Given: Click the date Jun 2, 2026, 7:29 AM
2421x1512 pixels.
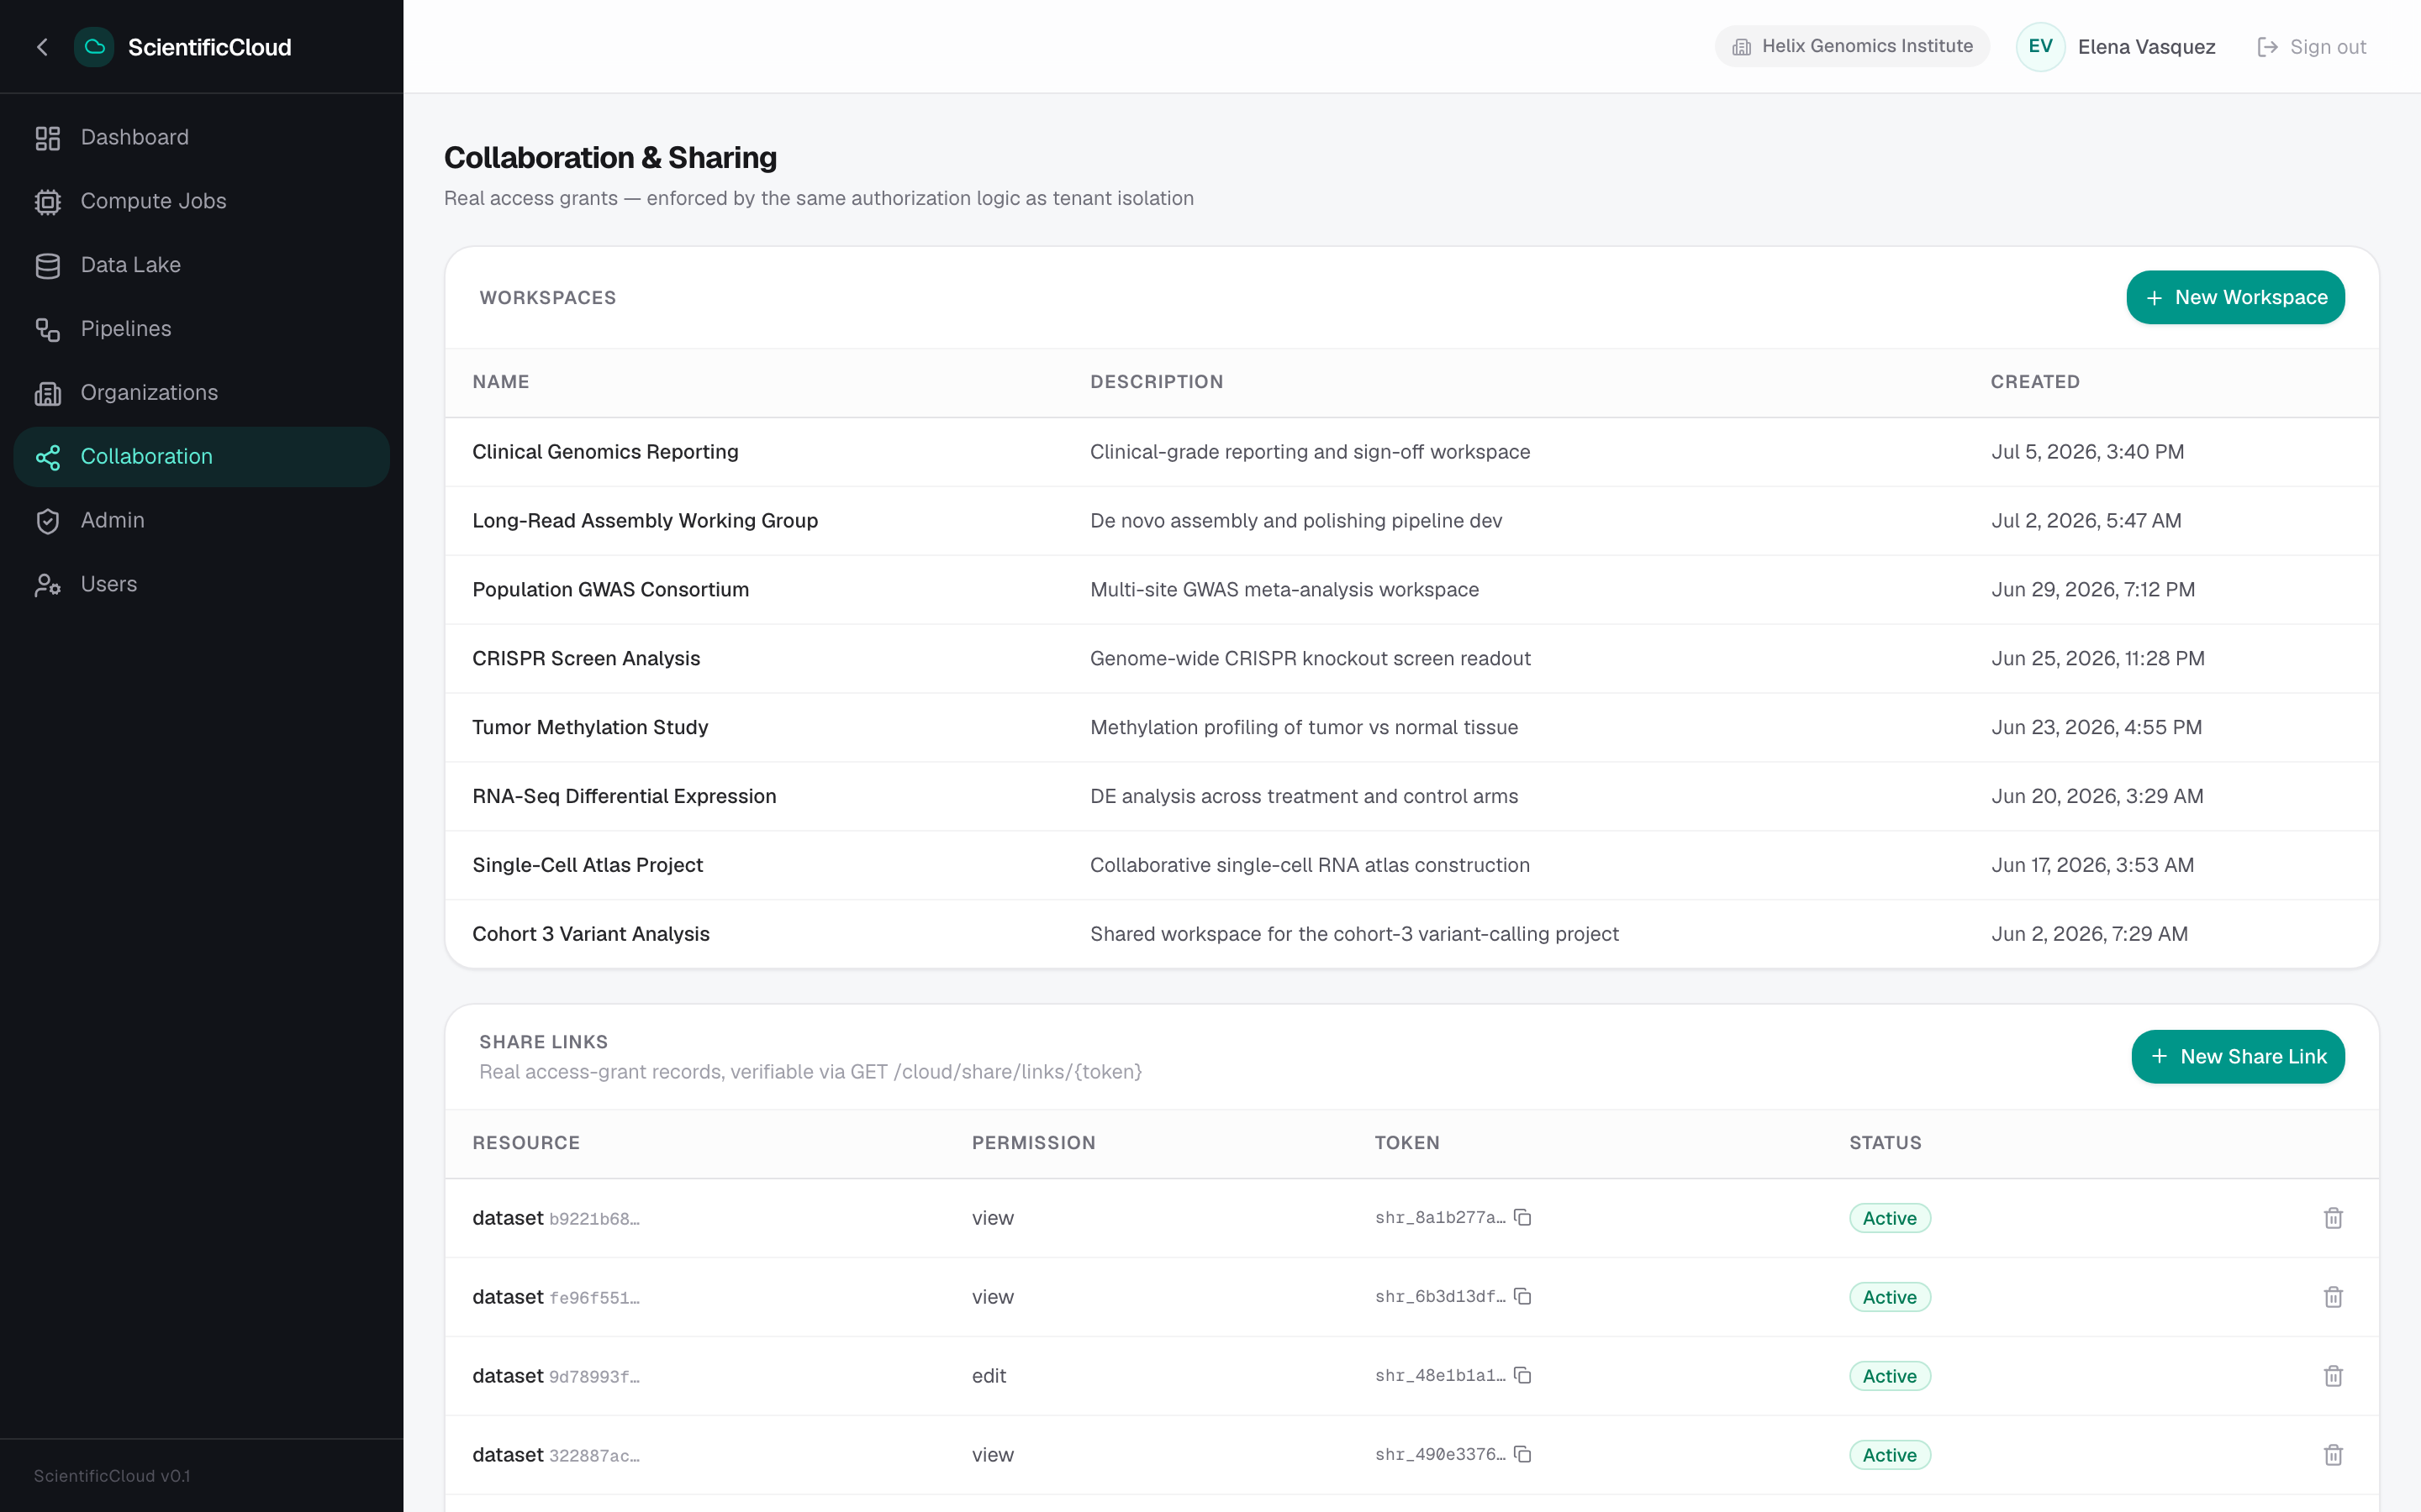Looking at the screenshot, I should tap(2089, 934).
